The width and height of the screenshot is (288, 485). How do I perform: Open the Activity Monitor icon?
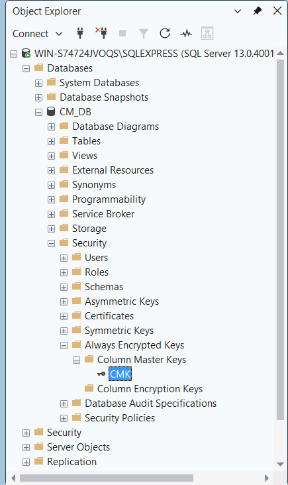[186, 33]
